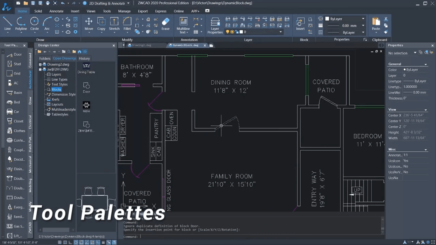436x245 pixels.
Task: Click the Stud tool in Tool Palettes
Action: point(14,64)
